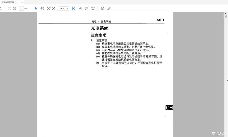Image resolution: width=228 pixels, height=137 pixels.
Task: Click line (e) 检查并确保充电电缆
Action: [x=129, y=58]
